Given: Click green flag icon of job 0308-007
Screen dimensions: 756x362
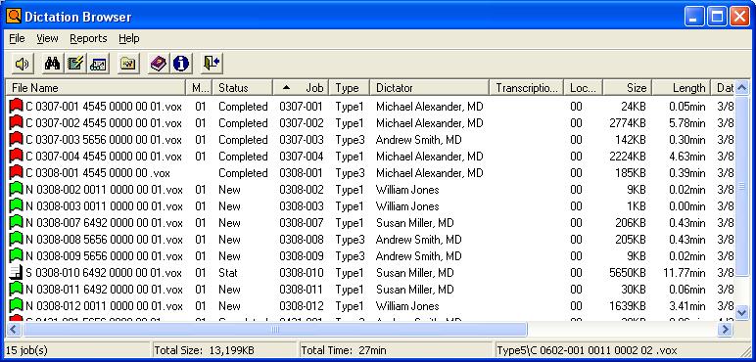Looking at the screenshot, I should tap(17, 223).
